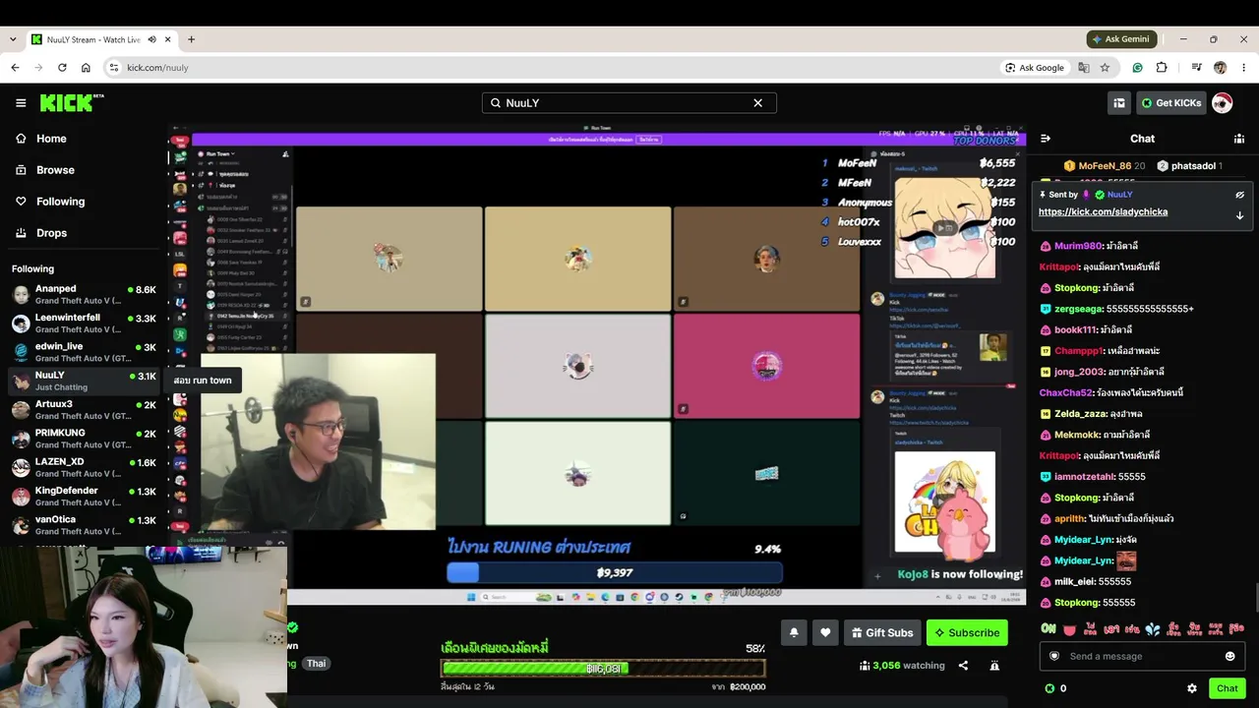Viewport: 1259px width, 708px height.
Task: Open the Chrome extensions puzzle icon
Action: 1162,68
